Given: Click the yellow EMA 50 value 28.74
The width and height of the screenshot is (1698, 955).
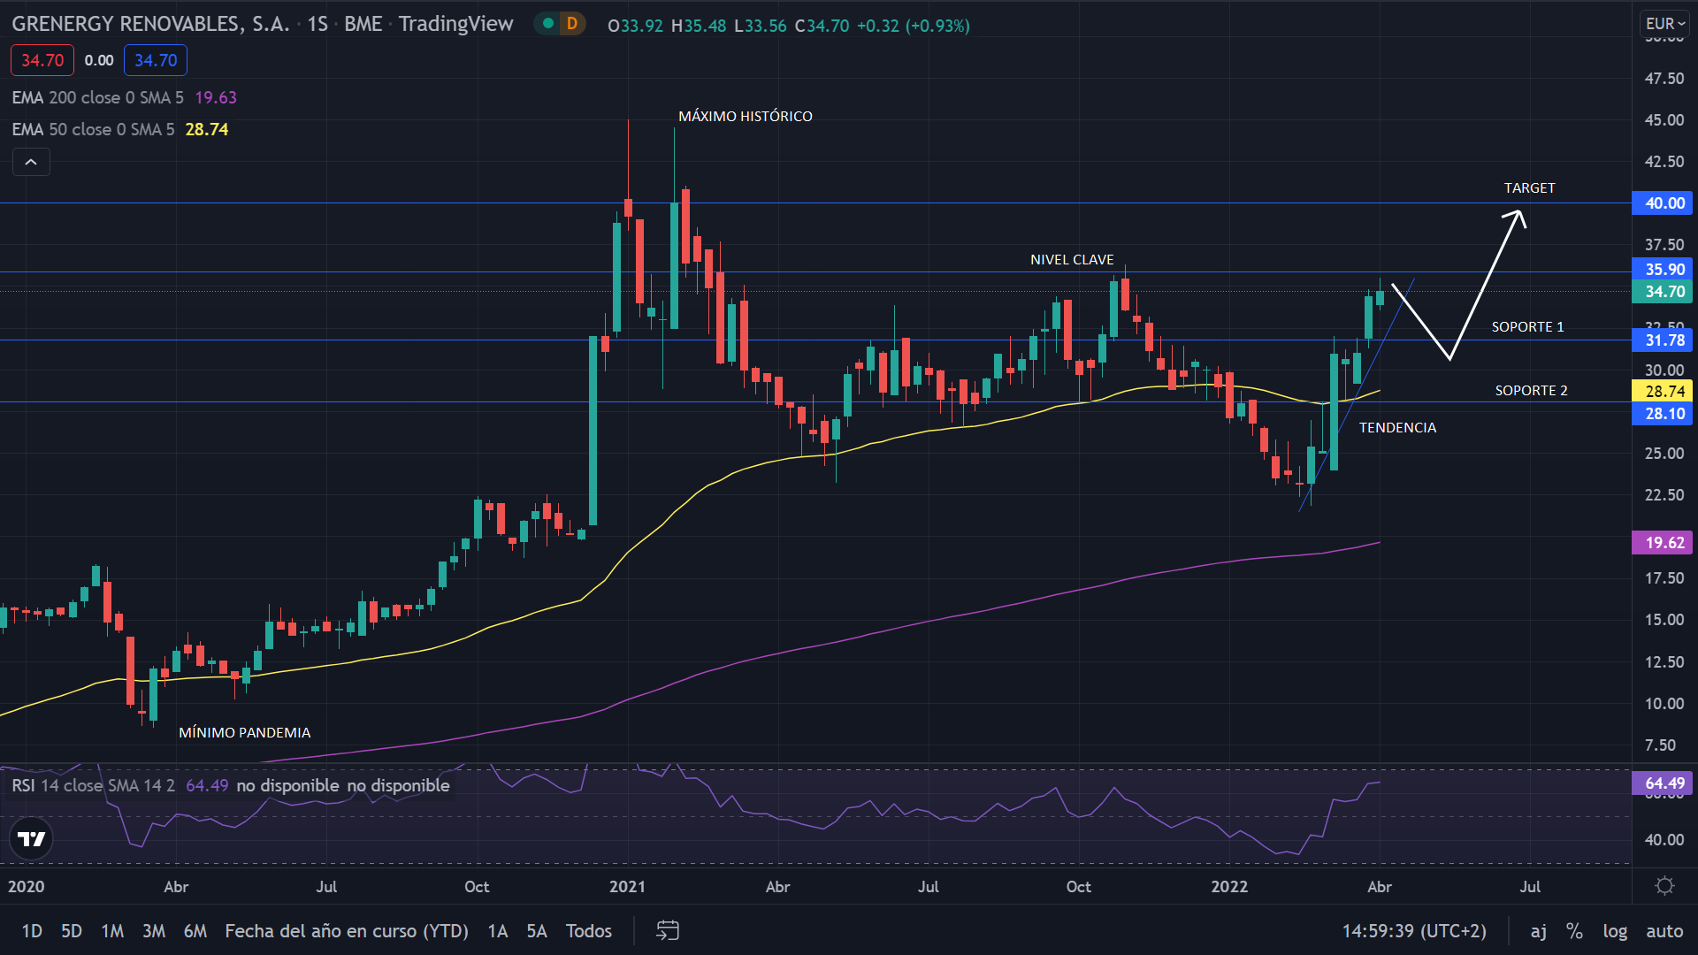Looking at the screenshot, I should tap(207, 129).
